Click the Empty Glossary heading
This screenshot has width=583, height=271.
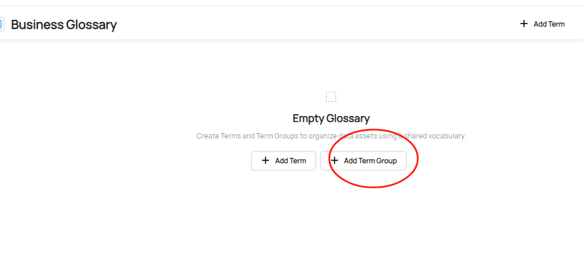coord(331,118)
